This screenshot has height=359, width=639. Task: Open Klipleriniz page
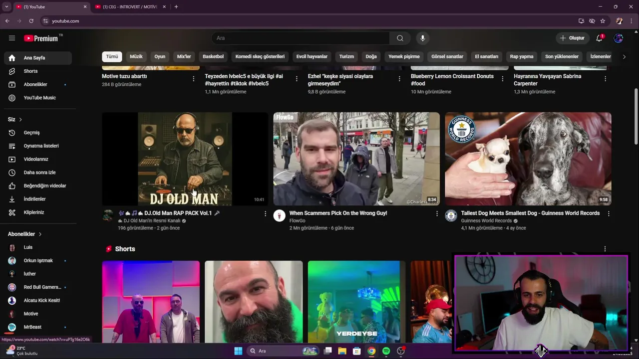(x=38, y=212)
